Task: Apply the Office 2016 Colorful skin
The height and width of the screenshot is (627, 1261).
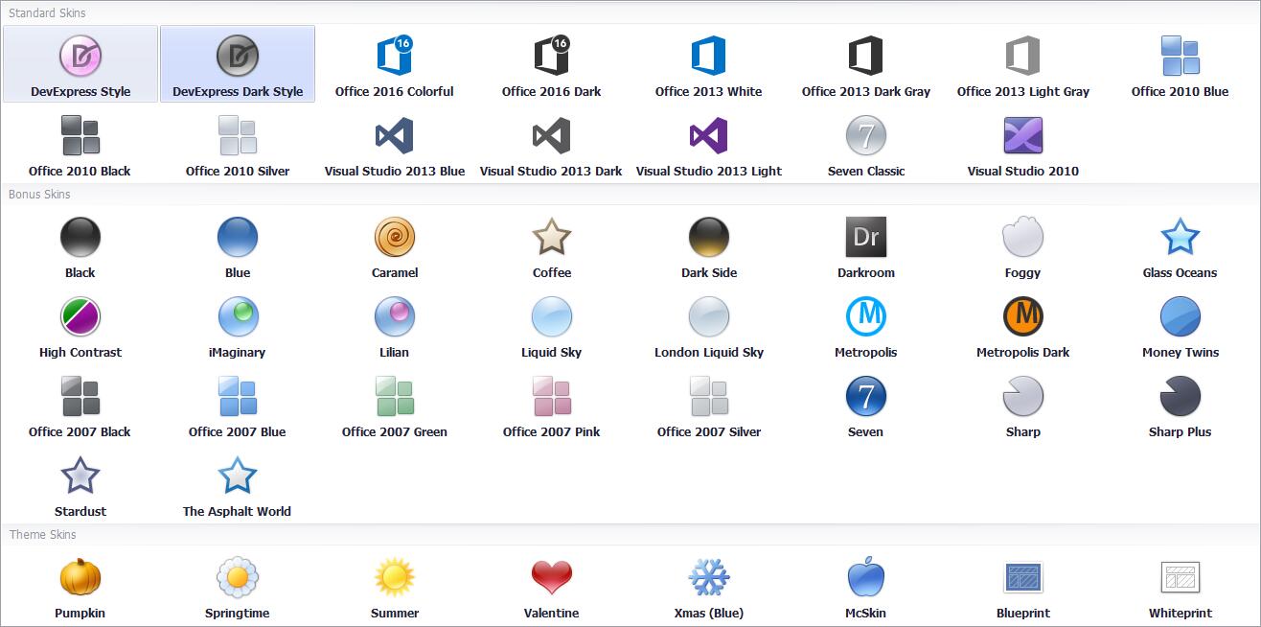Action: 394,56
